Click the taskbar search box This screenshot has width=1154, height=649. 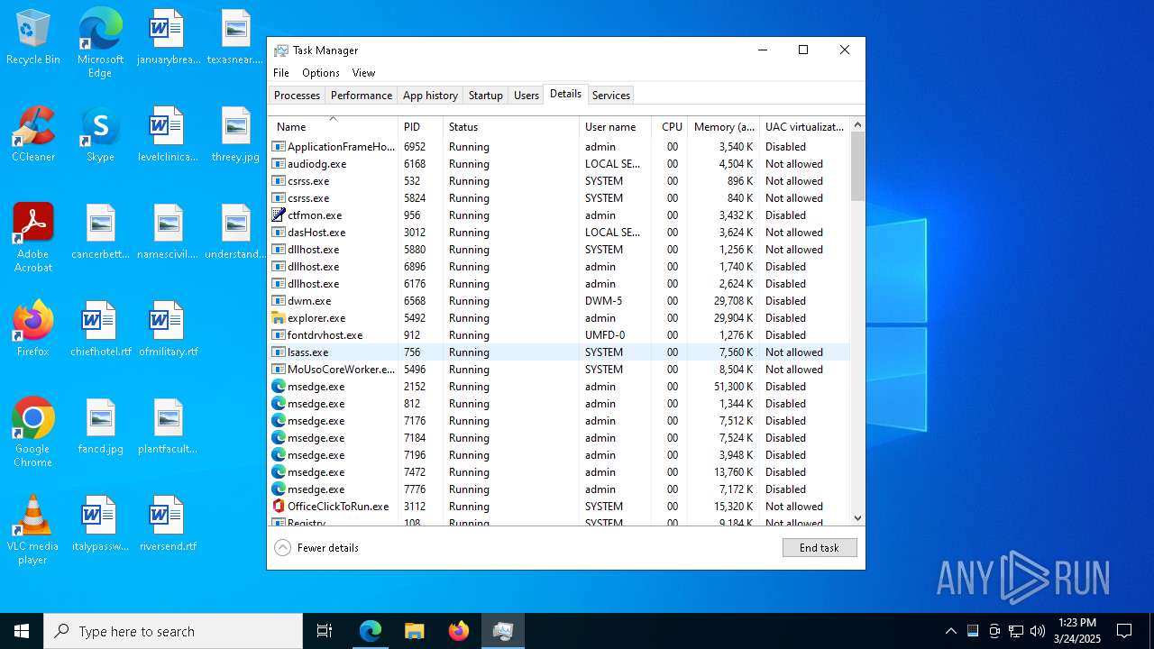click(173, 631)
